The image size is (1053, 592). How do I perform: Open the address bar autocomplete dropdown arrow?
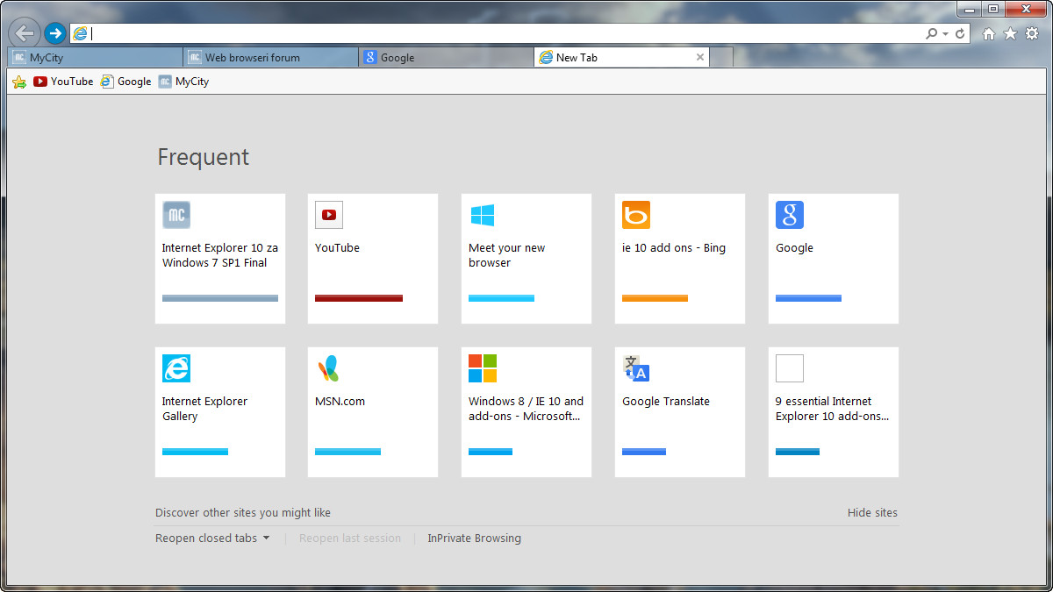click(945, 33)
